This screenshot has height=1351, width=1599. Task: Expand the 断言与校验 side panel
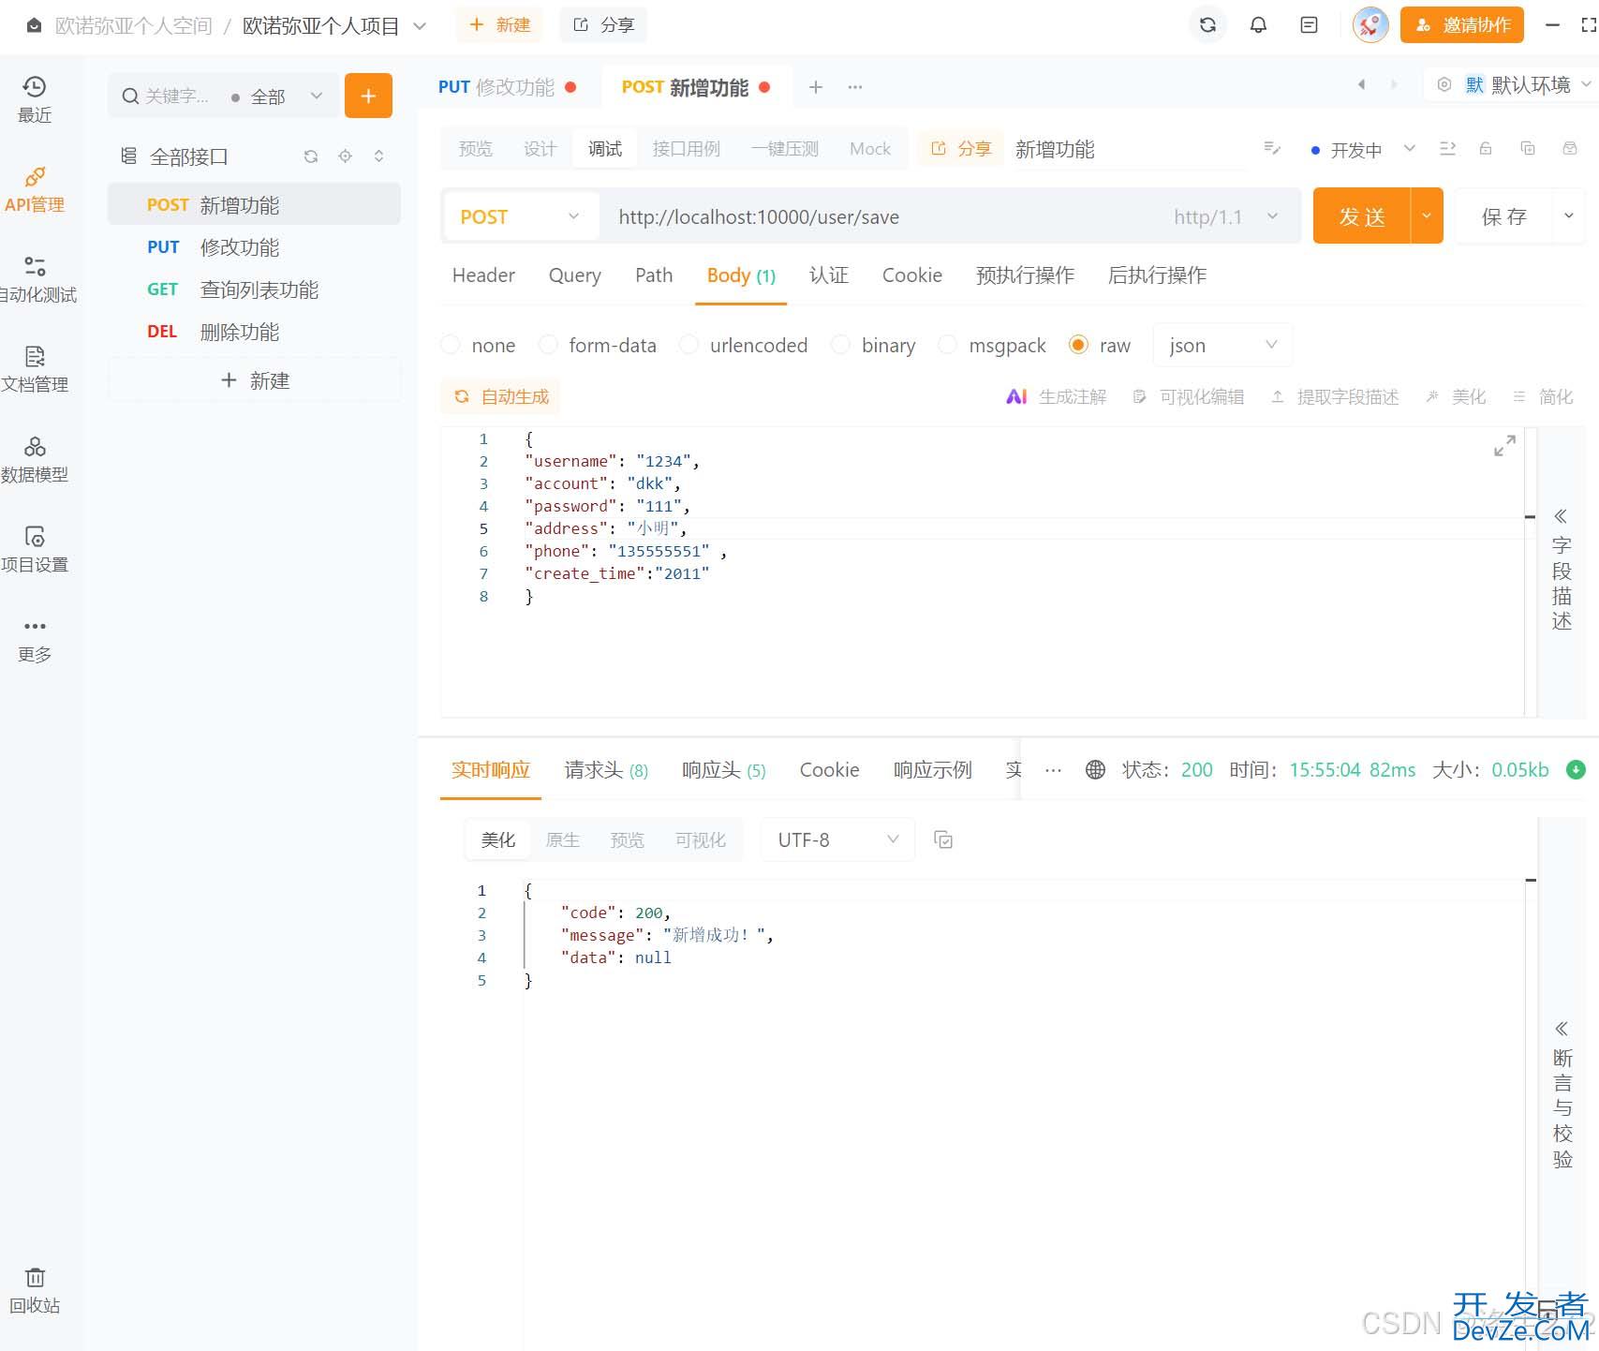[x=1562, y=1096]
